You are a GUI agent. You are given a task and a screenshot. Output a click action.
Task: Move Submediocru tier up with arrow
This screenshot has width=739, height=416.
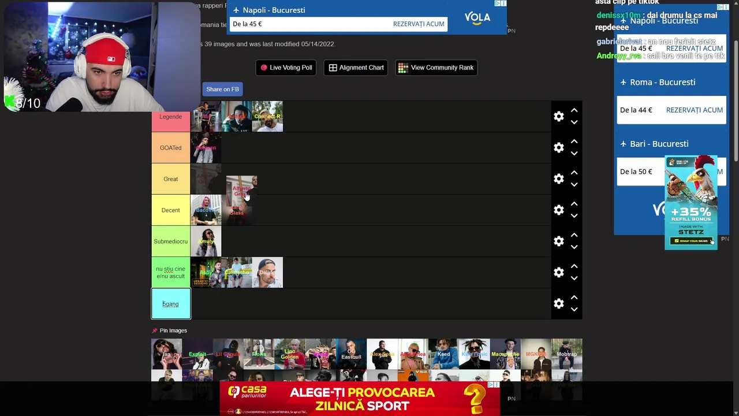click(x=574, y=235)
